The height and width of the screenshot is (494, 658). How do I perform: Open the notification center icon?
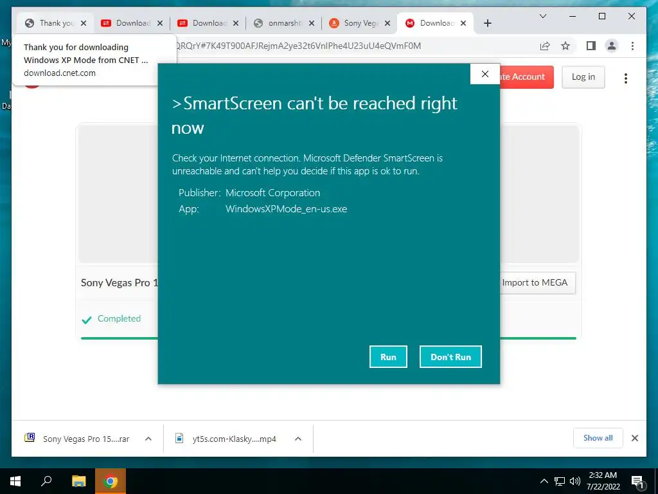tap(638, 481)
